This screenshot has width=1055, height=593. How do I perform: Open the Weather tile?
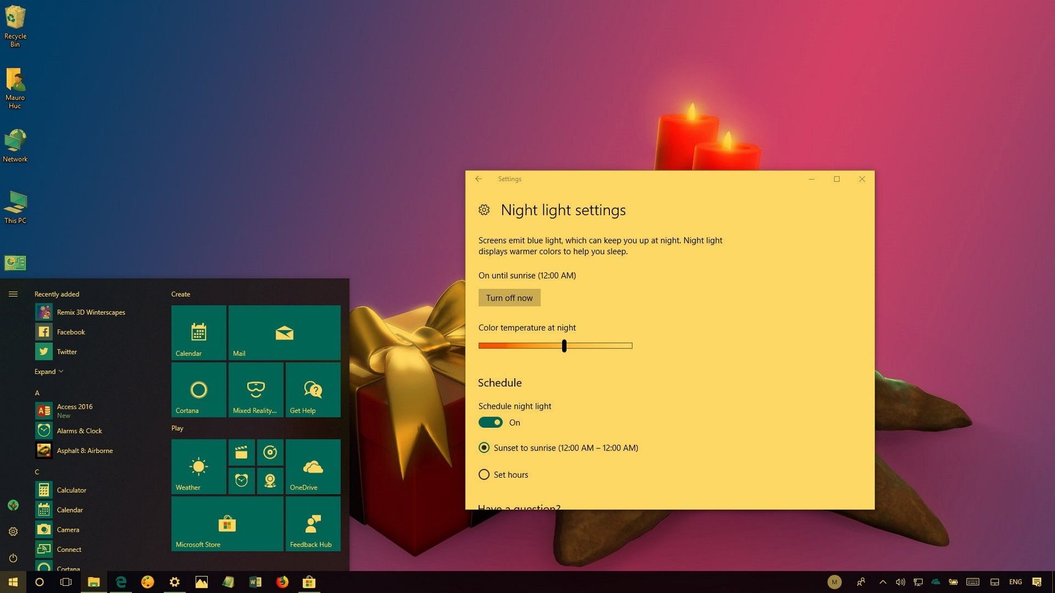click(199, 467)
